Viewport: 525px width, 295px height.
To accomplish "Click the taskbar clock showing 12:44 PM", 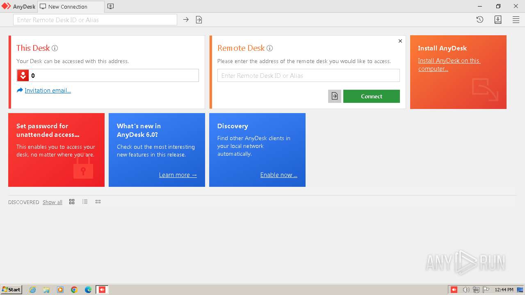I will (x=504, y=290).
